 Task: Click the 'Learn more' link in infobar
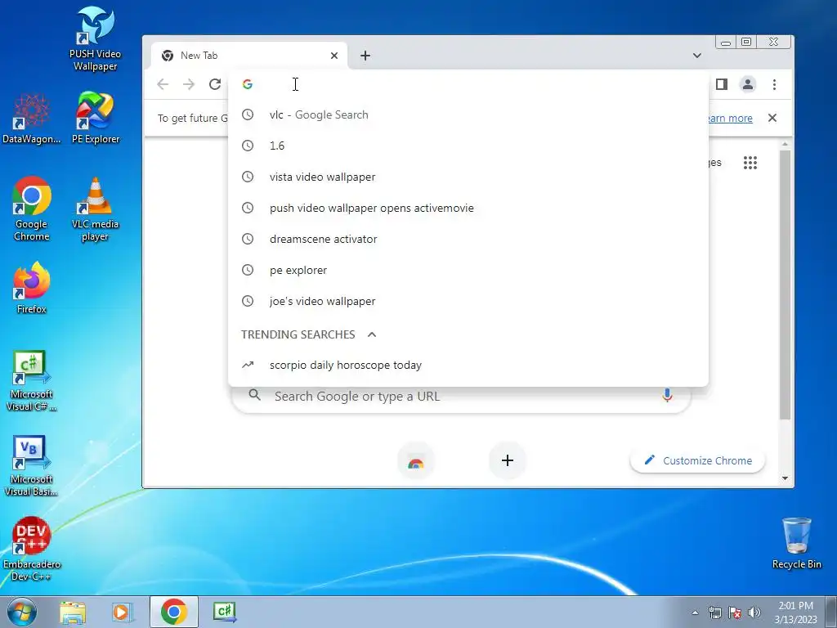point(730,118)
